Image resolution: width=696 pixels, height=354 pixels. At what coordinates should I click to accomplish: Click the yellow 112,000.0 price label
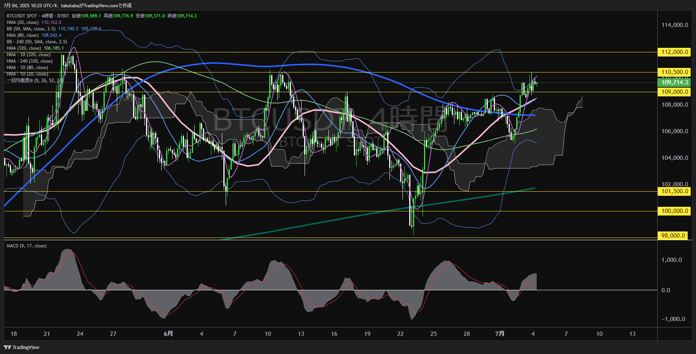[x=675, y=52]
